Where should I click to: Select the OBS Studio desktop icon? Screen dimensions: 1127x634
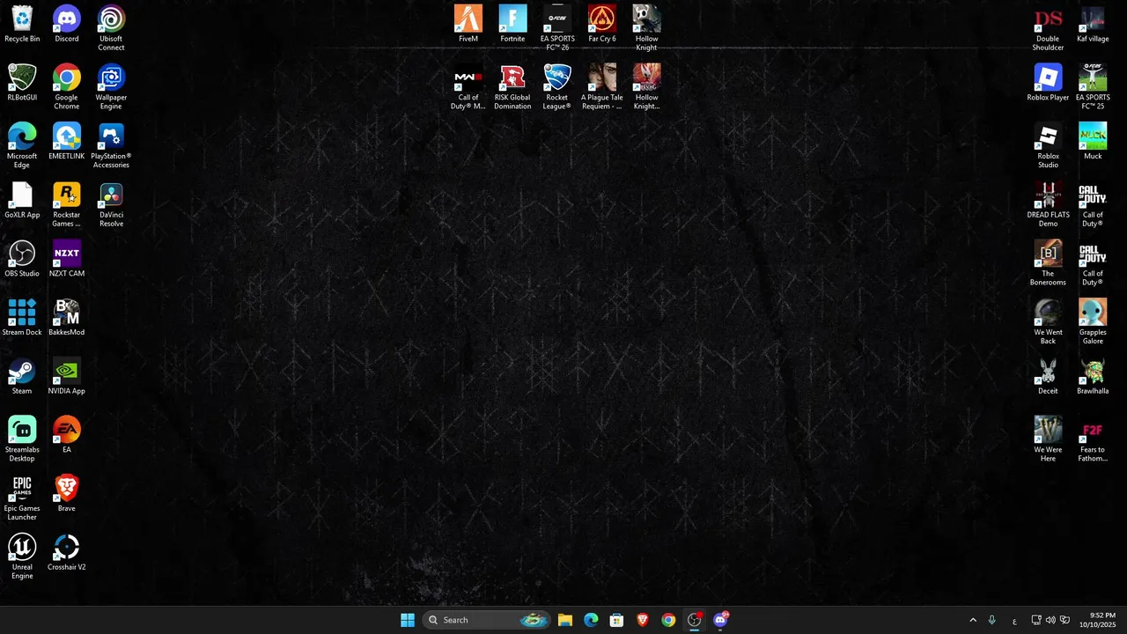[22, 259]
